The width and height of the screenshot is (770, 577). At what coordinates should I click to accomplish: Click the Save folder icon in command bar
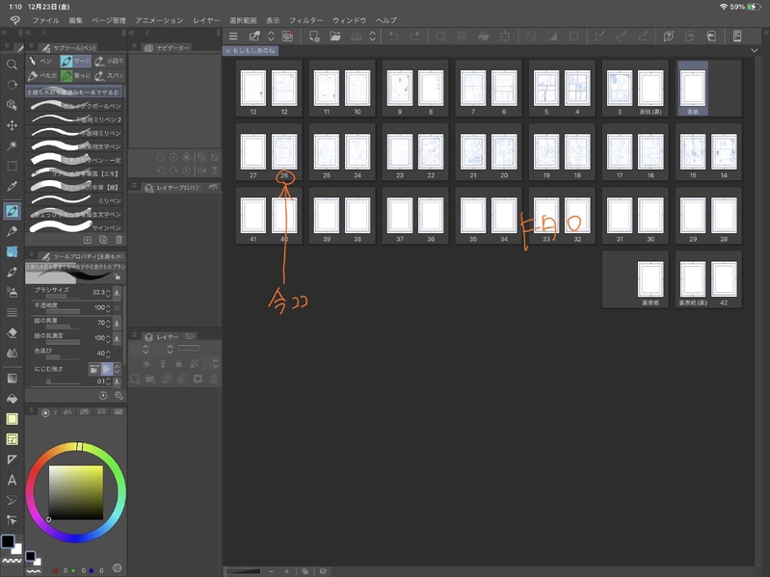point(335,37)
